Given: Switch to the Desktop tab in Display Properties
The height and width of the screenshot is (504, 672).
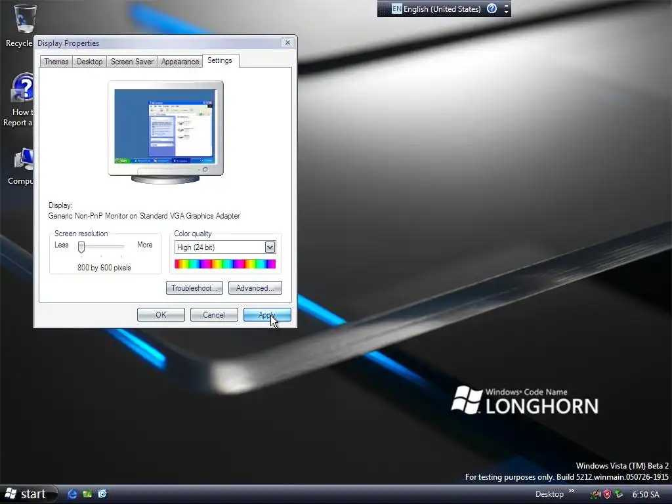Looking at the screenshot, I should click(x=89, y=62).
